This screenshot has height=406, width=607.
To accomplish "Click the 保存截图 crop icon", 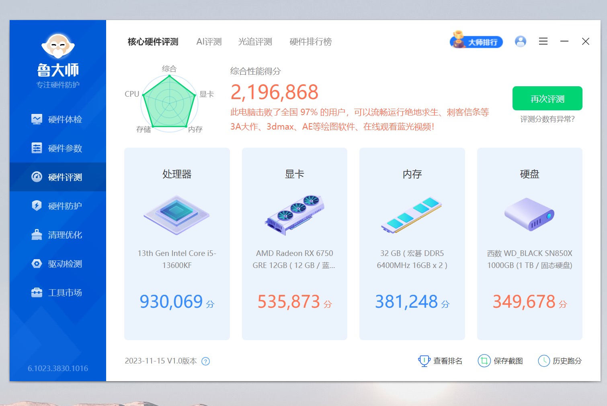I will pyautogui.click(x=484, y=361).
